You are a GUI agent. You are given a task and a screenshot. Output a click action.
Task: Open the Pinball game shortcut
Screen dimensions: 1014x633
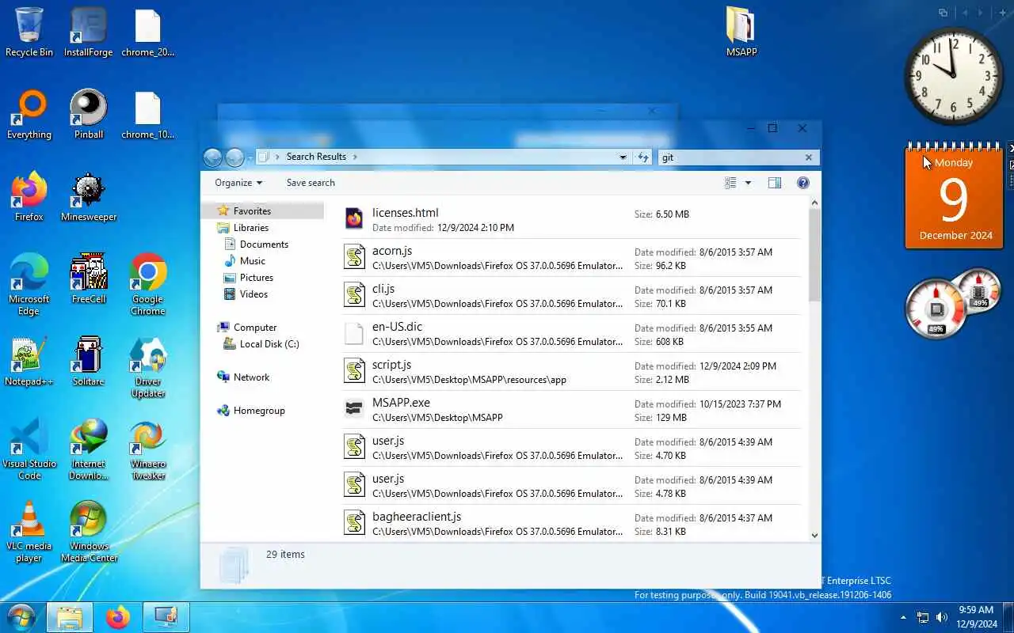click(89, 116)
